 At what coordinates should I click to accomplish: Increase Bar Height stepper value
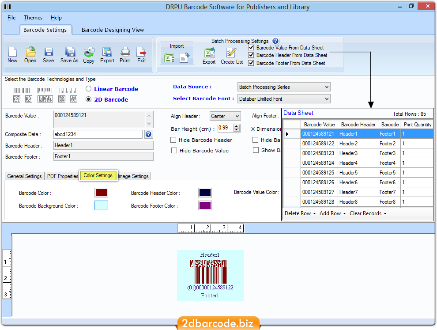coord(237,126)
